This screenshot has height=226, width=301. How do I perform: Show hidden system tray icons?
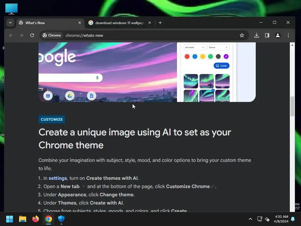250,219
